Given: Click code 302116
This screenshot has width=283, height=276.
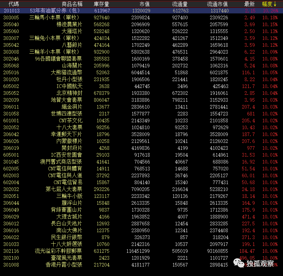Looking at the screenshot, I should [x=11, y=251].
